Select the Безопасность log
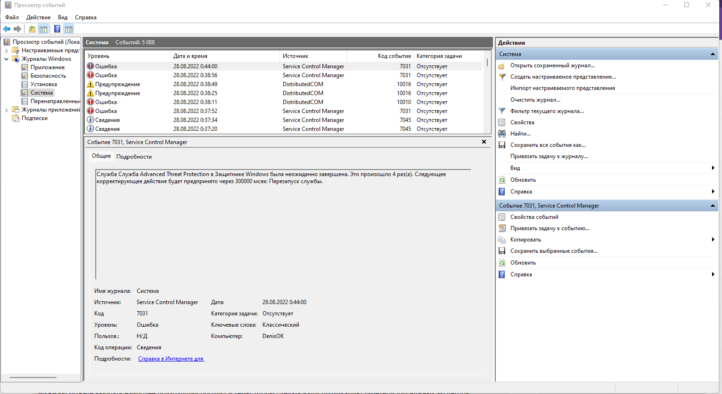Screen dimensions: 722x394 pos(48,76)
